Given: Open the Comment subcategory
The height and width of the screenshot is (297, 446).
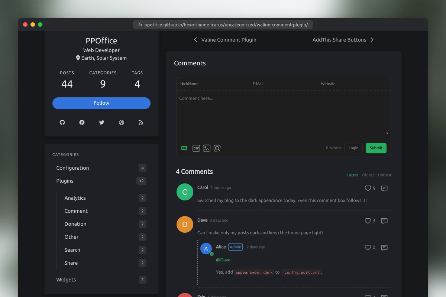Looking at the screenshot, I should 106,211.
